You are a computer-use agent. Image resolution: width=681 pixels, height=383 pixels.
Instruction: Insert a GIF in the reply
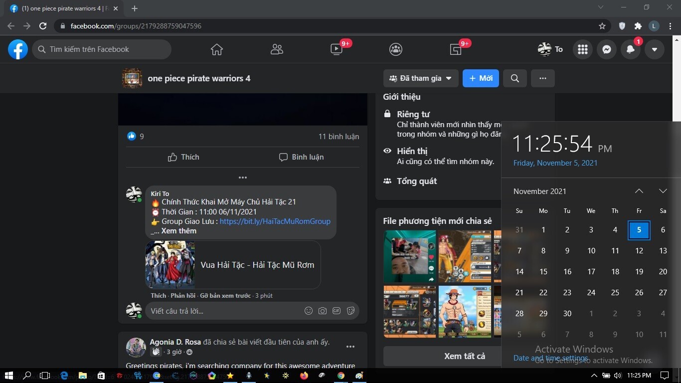pos(337,311)
